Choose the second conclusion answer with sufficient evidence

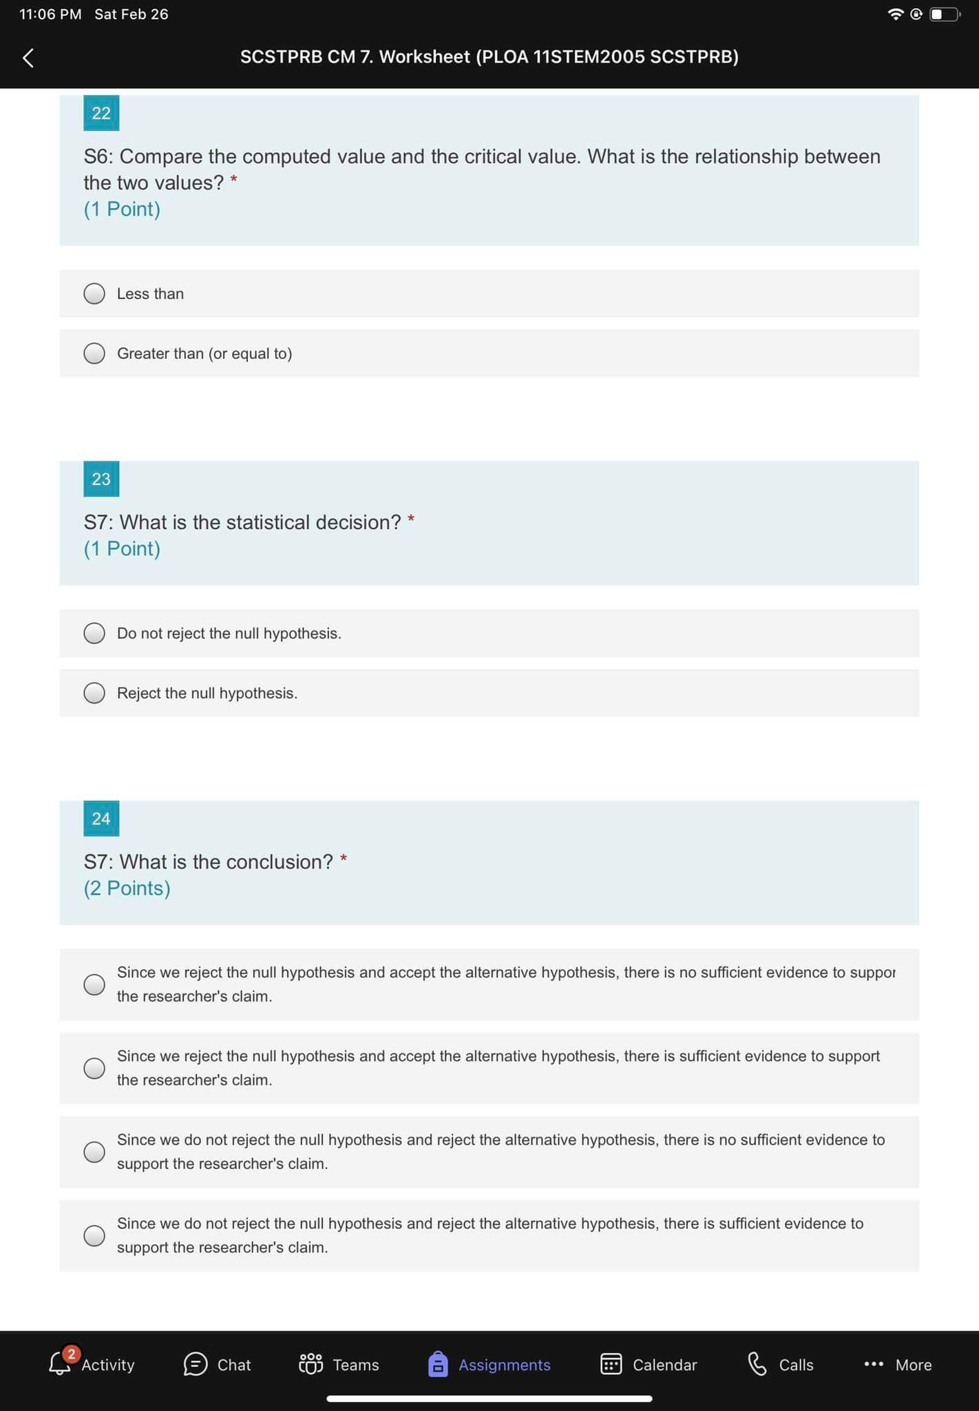click(x=94, y=1068)
